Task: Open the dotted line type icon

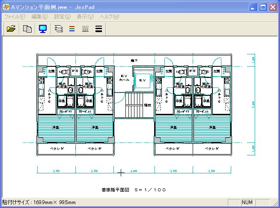Action: click(x=85, y=29)
